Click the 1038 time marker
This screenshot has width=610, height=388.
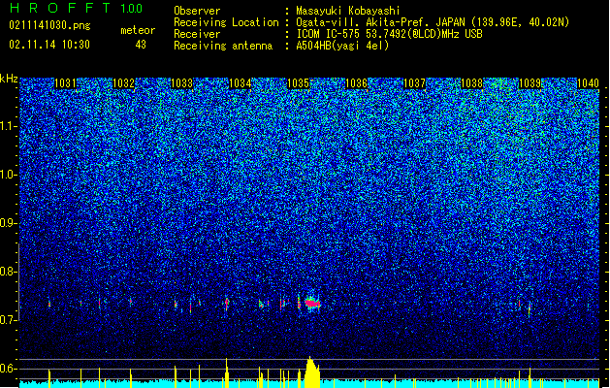(x=472, y=83)
